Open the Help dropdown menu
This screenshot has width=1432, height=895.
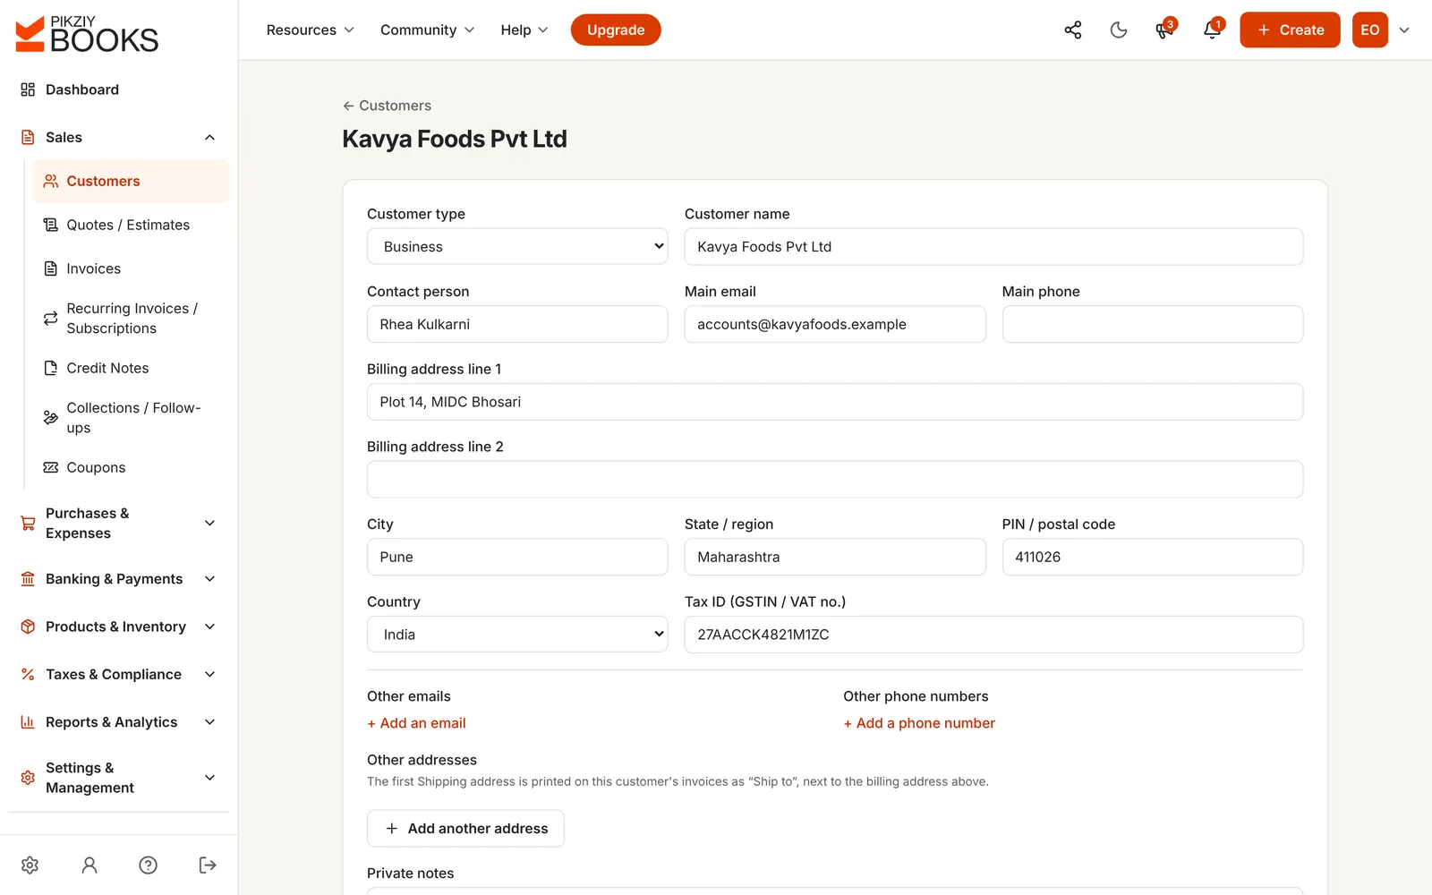tap(524, 30)
